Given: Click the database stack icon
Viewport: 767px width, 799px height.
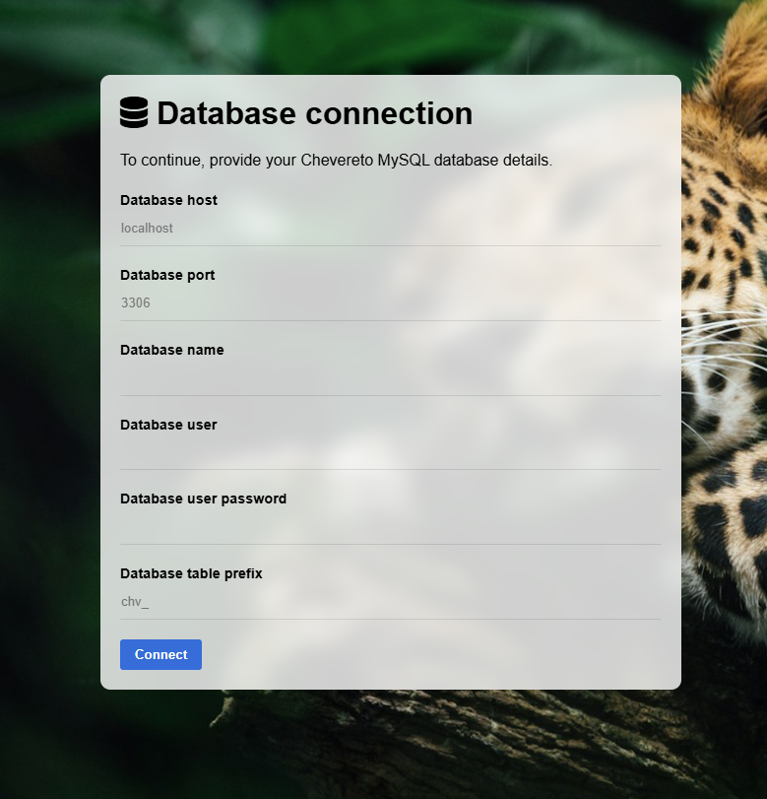Looking at the screenshot, I should point(134,113).
